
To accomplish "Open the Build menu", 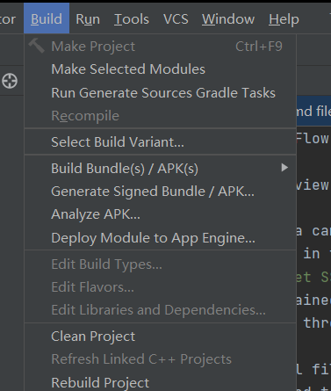I will [47, 19].
